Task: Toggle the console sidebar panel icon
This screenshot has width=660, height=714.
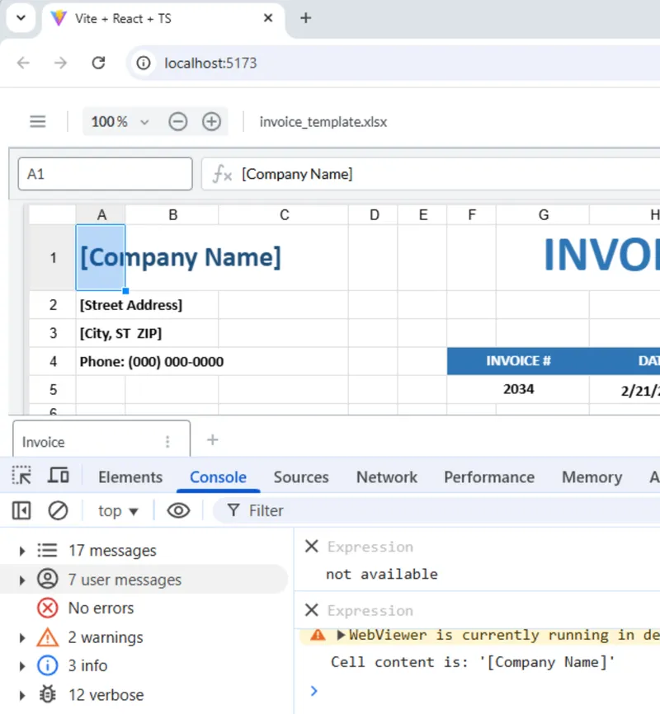Action: [21, 510]
